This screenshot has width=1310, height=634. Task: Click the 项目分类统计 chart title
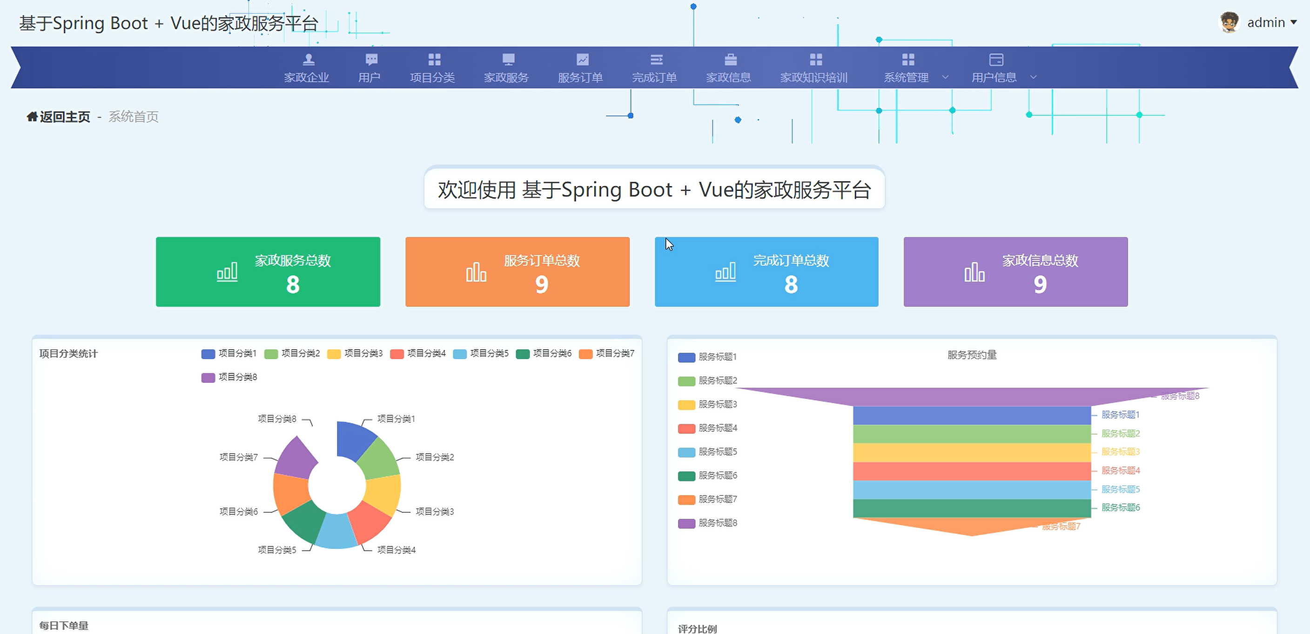(x=69, y=354)
